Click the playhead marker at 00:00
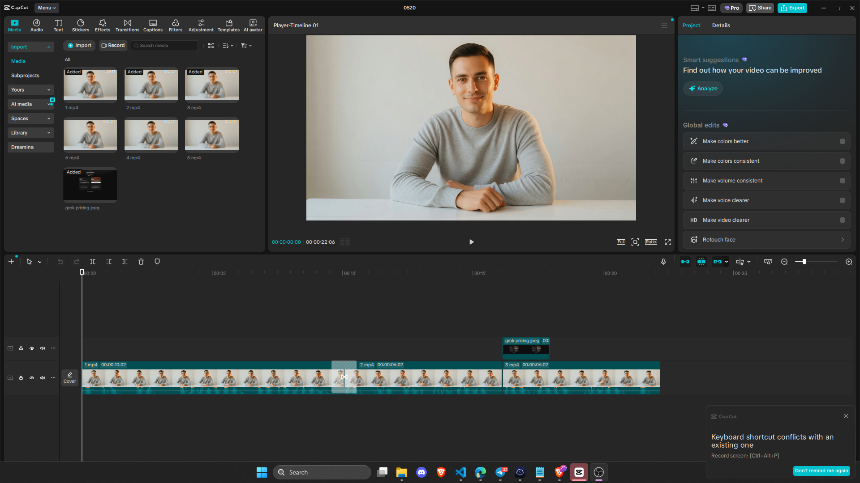The image size is (860, 483). click(x=82, y=272)
